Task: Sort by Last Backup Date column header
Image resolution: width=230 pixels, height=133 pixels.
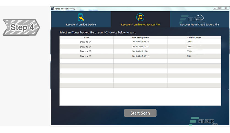Action: 140,37
